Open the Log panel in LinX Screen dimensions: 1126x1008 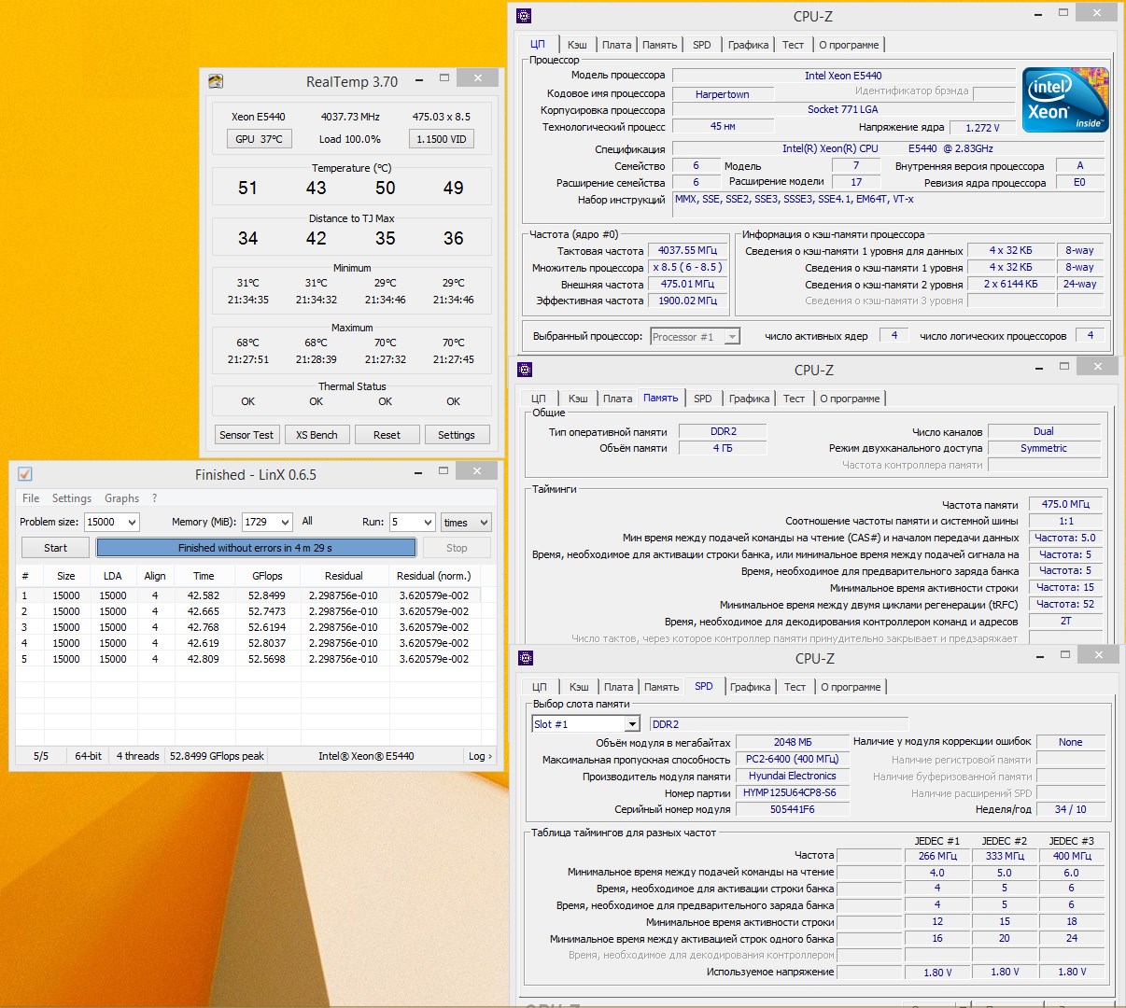tap(480, 756)
